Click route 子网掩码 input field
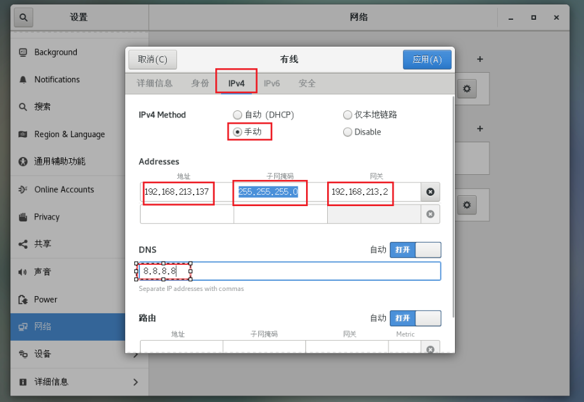 pos(265,347)
